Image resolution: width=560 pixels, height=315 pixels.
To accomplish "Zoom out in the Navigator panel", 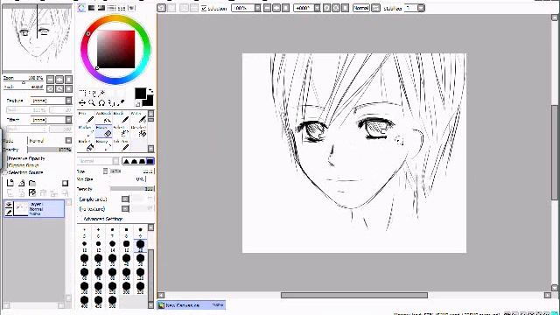I will (51, 80).
